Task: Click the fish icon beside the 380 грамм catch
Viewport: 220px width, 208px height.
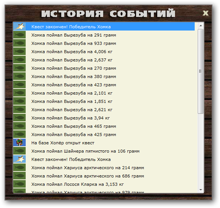Action: click(x=20, y=76)
